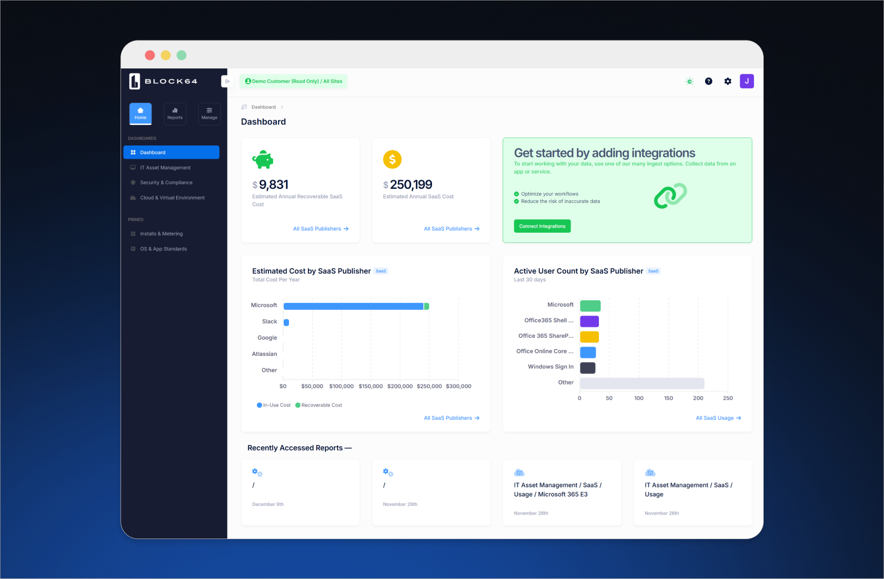Click the Connect Integrations button
This screenshot has width=884, height=579.
(x=542, y=226)
